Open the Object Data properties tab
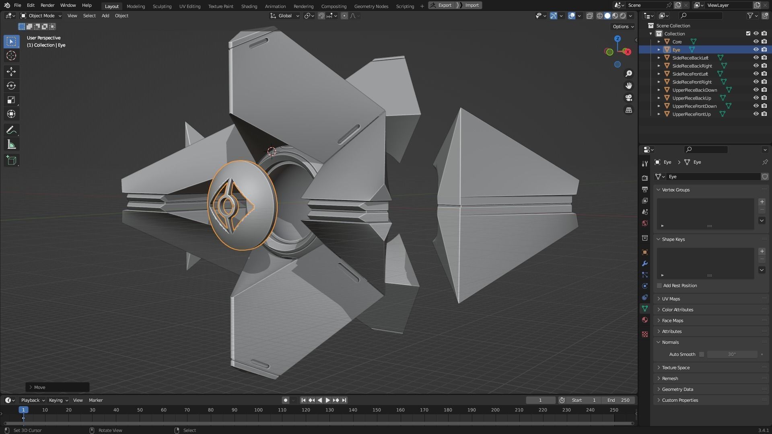The width and height of the screenshot is (772, 434). [645, 309]
